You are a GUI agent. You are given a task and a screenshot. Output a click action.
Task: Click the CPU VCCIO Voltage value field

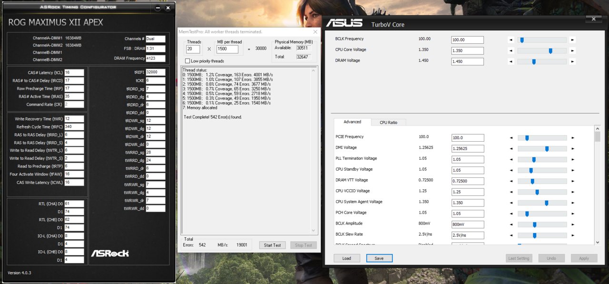pos(468,192)
